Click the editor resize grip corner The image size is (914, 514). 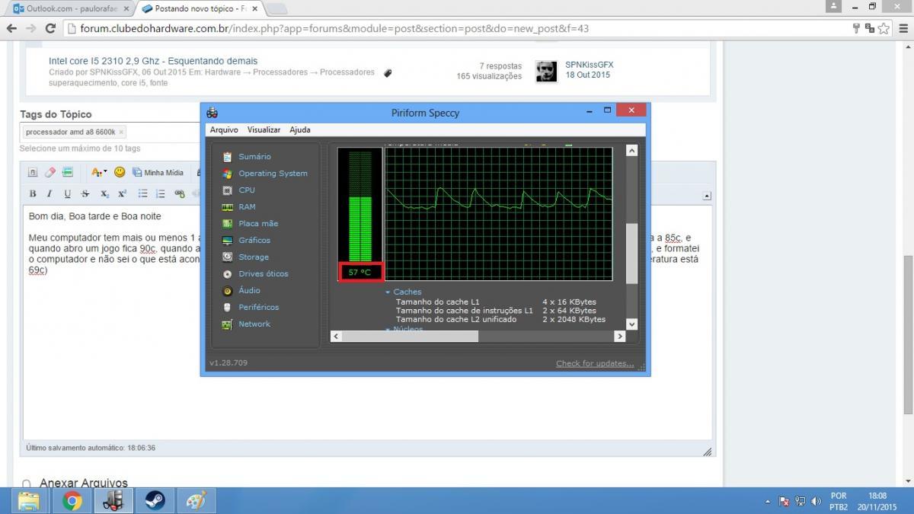708,452
